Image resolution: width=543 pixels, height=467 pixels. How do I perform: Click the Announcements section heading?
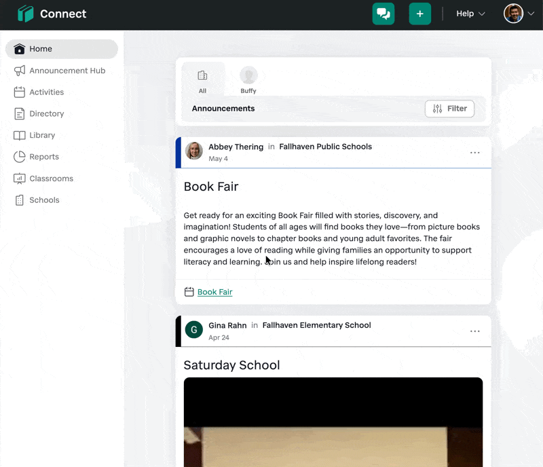click(223, 109)
